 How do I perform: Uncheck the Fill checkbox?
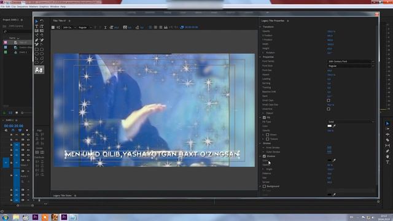click(x=264, y=117)
